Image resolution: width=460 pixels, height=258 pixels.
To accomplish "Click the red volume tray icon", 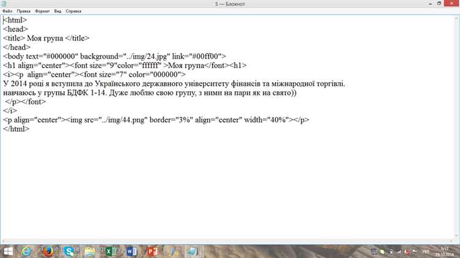I will 407,251.
